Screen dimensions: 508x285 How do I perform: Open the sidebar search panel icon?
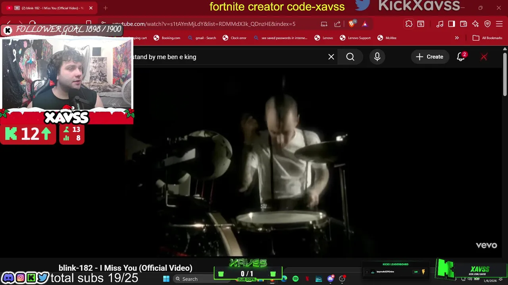(421, 24)
